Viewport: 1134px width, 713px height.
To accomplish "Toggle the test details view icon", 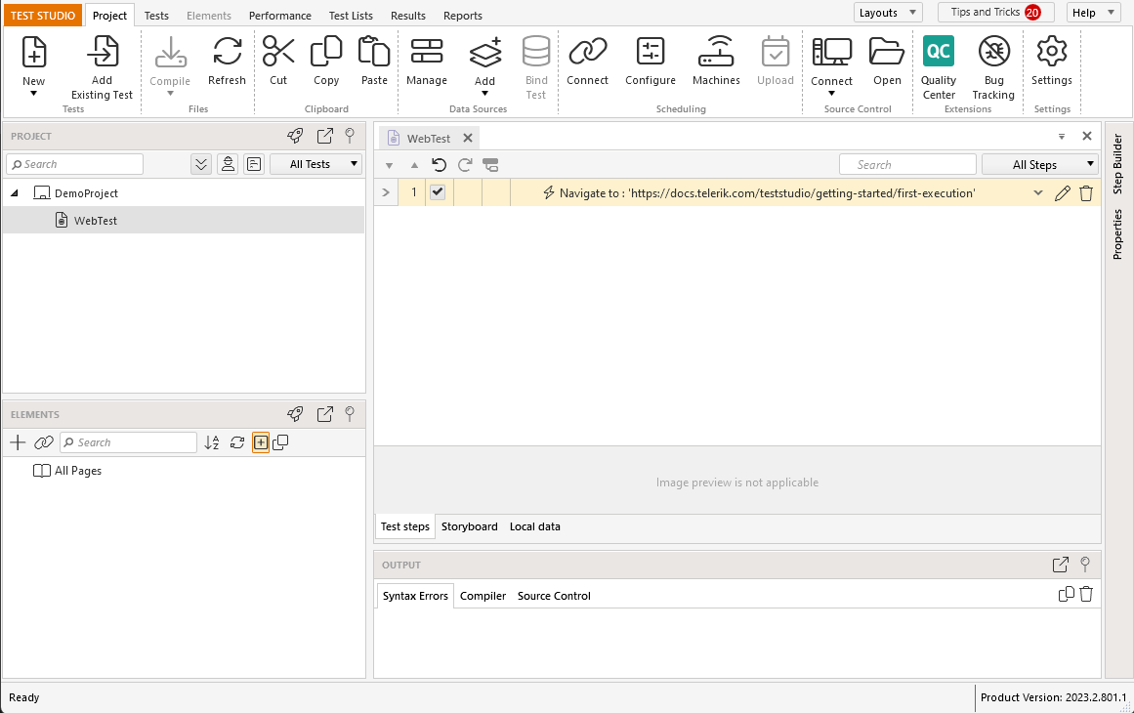I will (254, 164).
